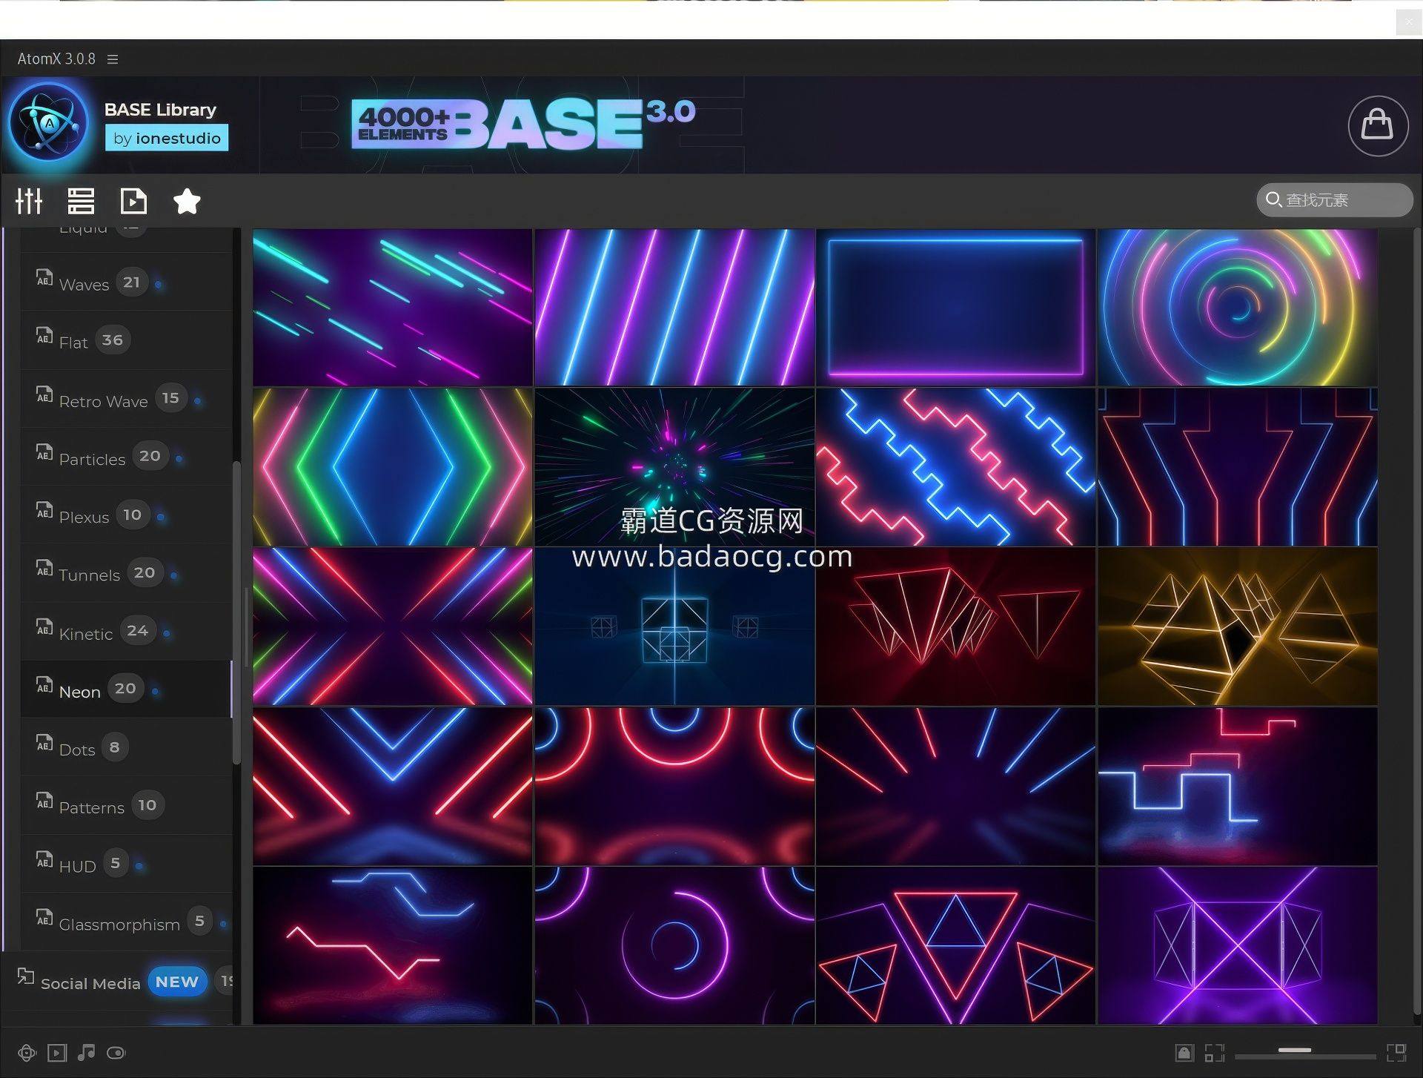Click the 4000+ BASE 3.0 banner
The image size is (1423, 1078).
(523, 125)
